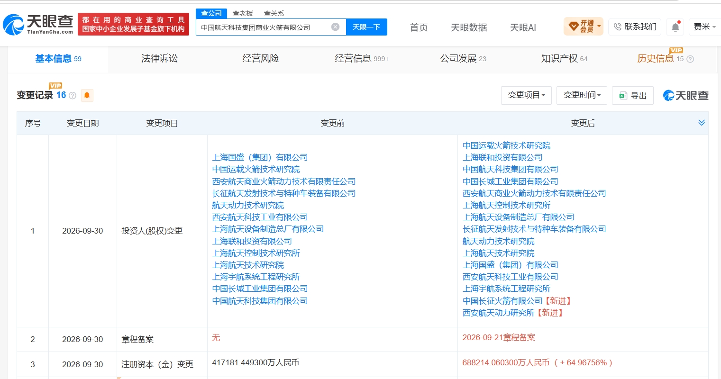Click into the company name search field
The image size is (721, 379).
coord(265,27)
